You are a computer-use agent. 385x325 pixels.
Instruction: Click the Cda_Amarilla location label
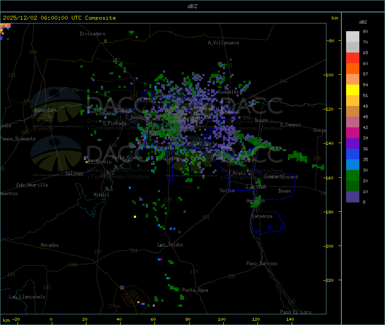point(32,185)
